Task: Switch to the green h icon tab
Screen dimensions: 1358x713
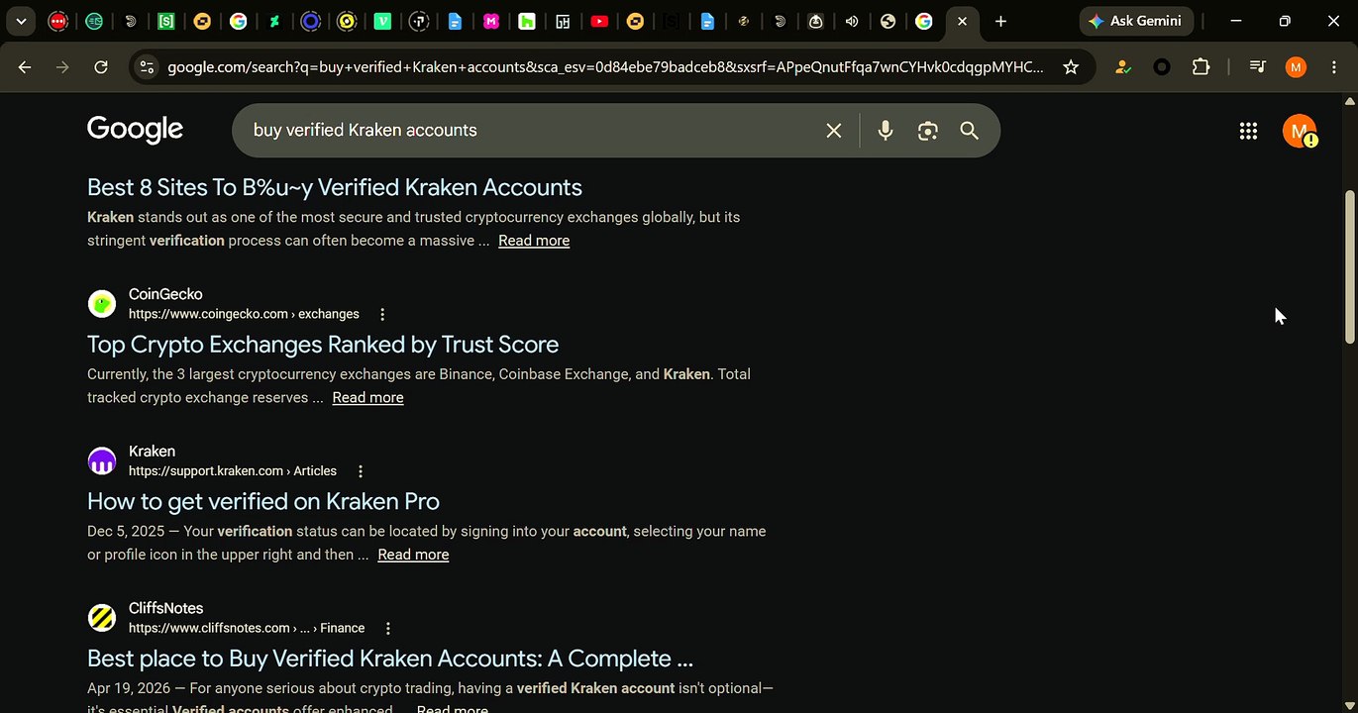Action: [x=527, y=21]
